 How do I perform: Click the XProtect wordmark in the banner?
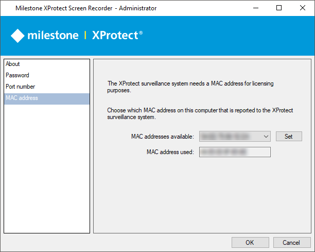coord(117,36)
